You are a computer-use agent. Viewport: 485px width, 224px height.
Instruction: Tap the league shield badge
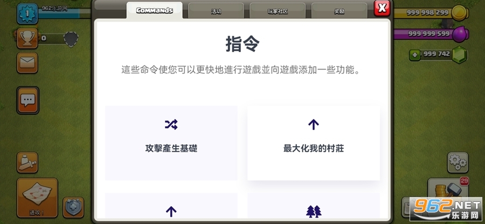71,39
